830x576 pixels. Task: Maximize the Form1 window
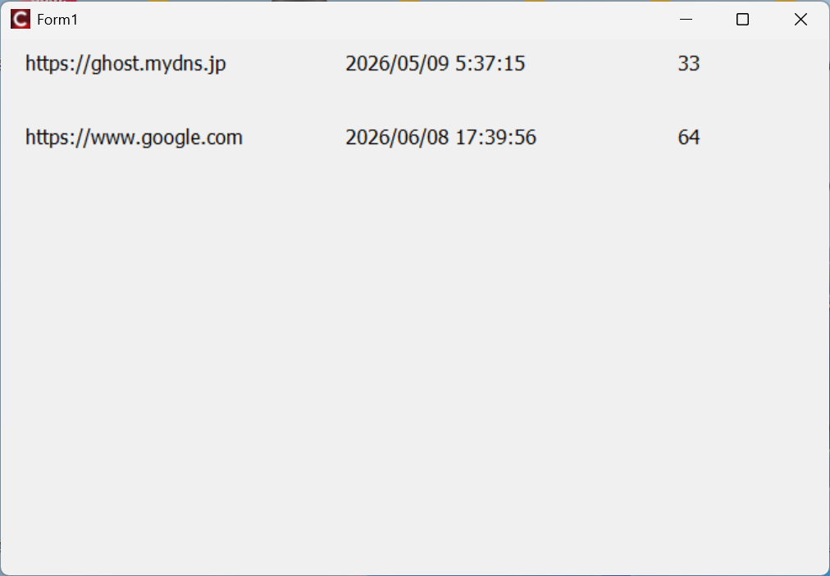742,20
